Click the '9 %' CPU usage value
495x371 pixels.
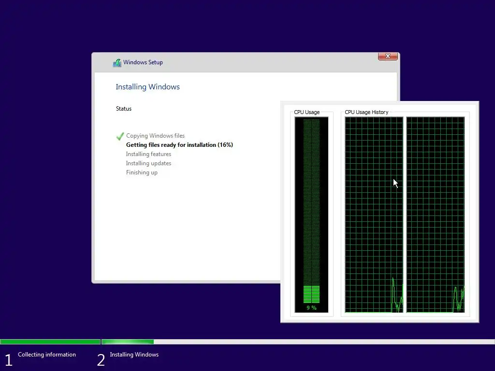(x=311, y=308)
